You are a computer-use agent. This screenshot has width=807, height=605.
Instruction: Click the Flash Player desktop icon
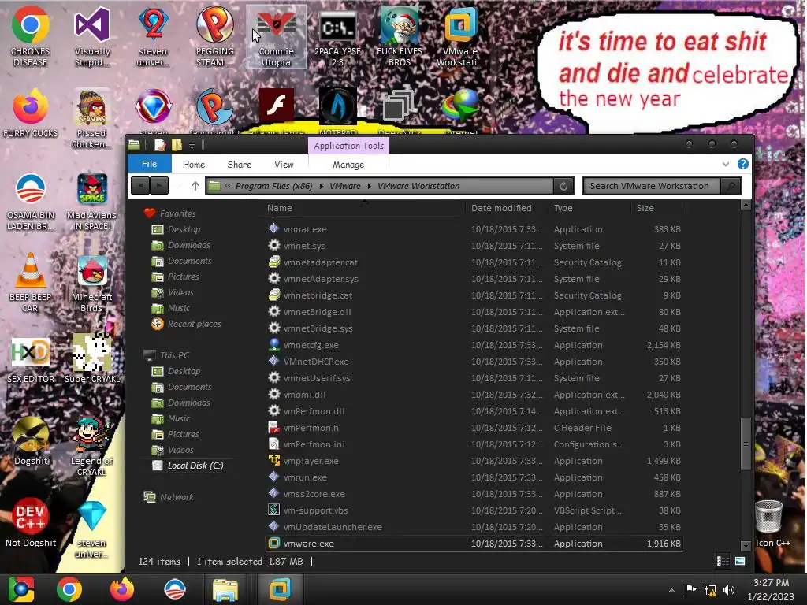277,106
